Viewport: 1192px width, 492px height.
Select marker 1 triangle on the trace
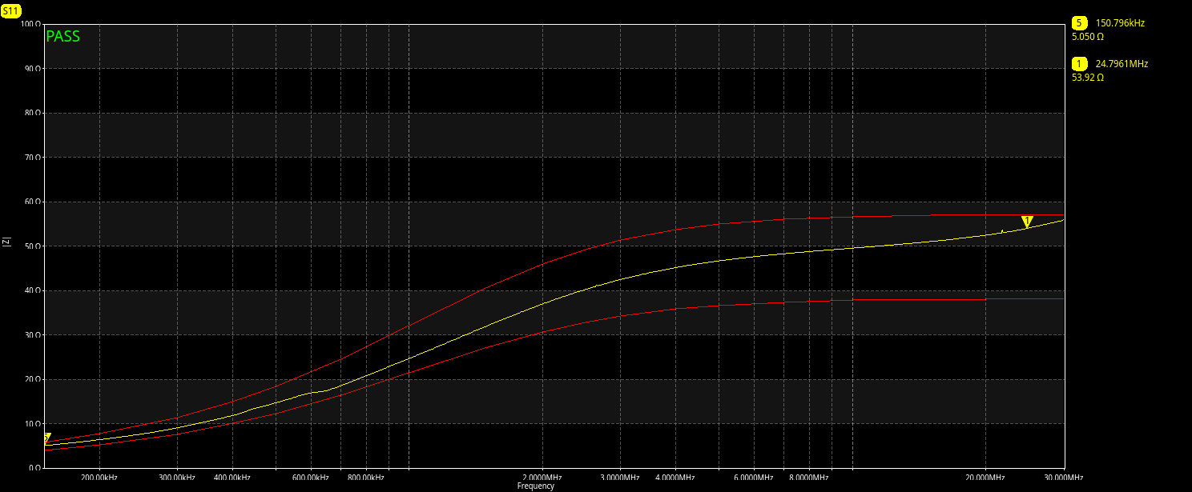click(1027, 222)
